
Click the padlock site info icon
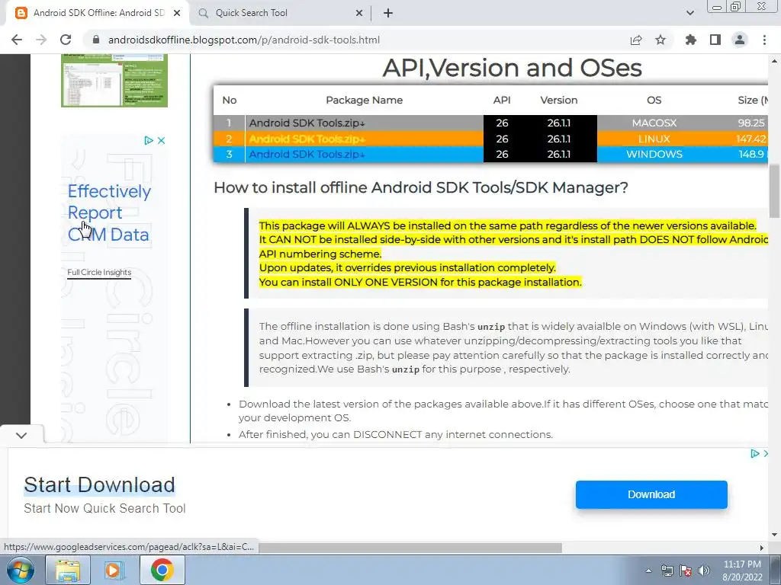pos(96,40)
